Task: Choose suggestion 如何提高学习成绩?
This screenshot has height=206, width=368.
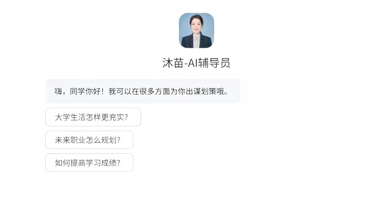Action: tap(89, 163)
